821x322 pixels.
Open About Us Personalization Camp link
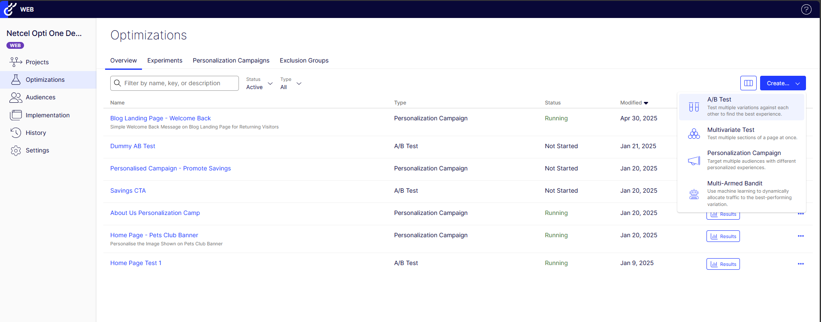(x=155, y=213)
